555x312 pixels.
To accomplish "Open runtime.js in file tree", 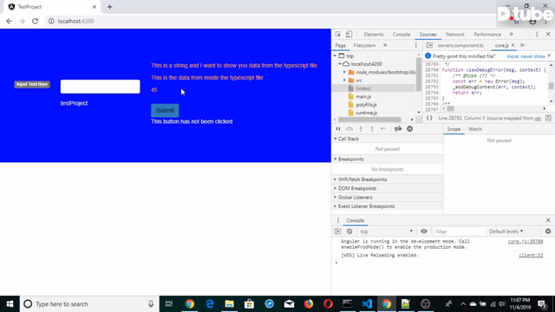I will coord(366,113).
